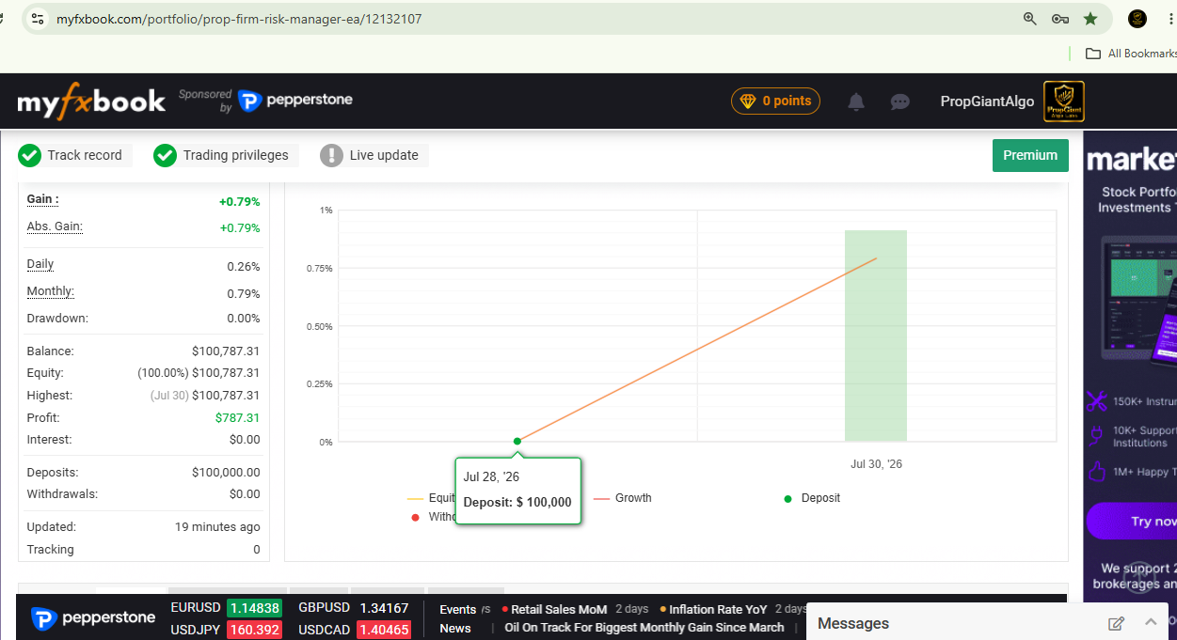The image size is (1177, 640).
Task: Toggle the Equity series in the chart legend
Action: [x=431, y=498]
